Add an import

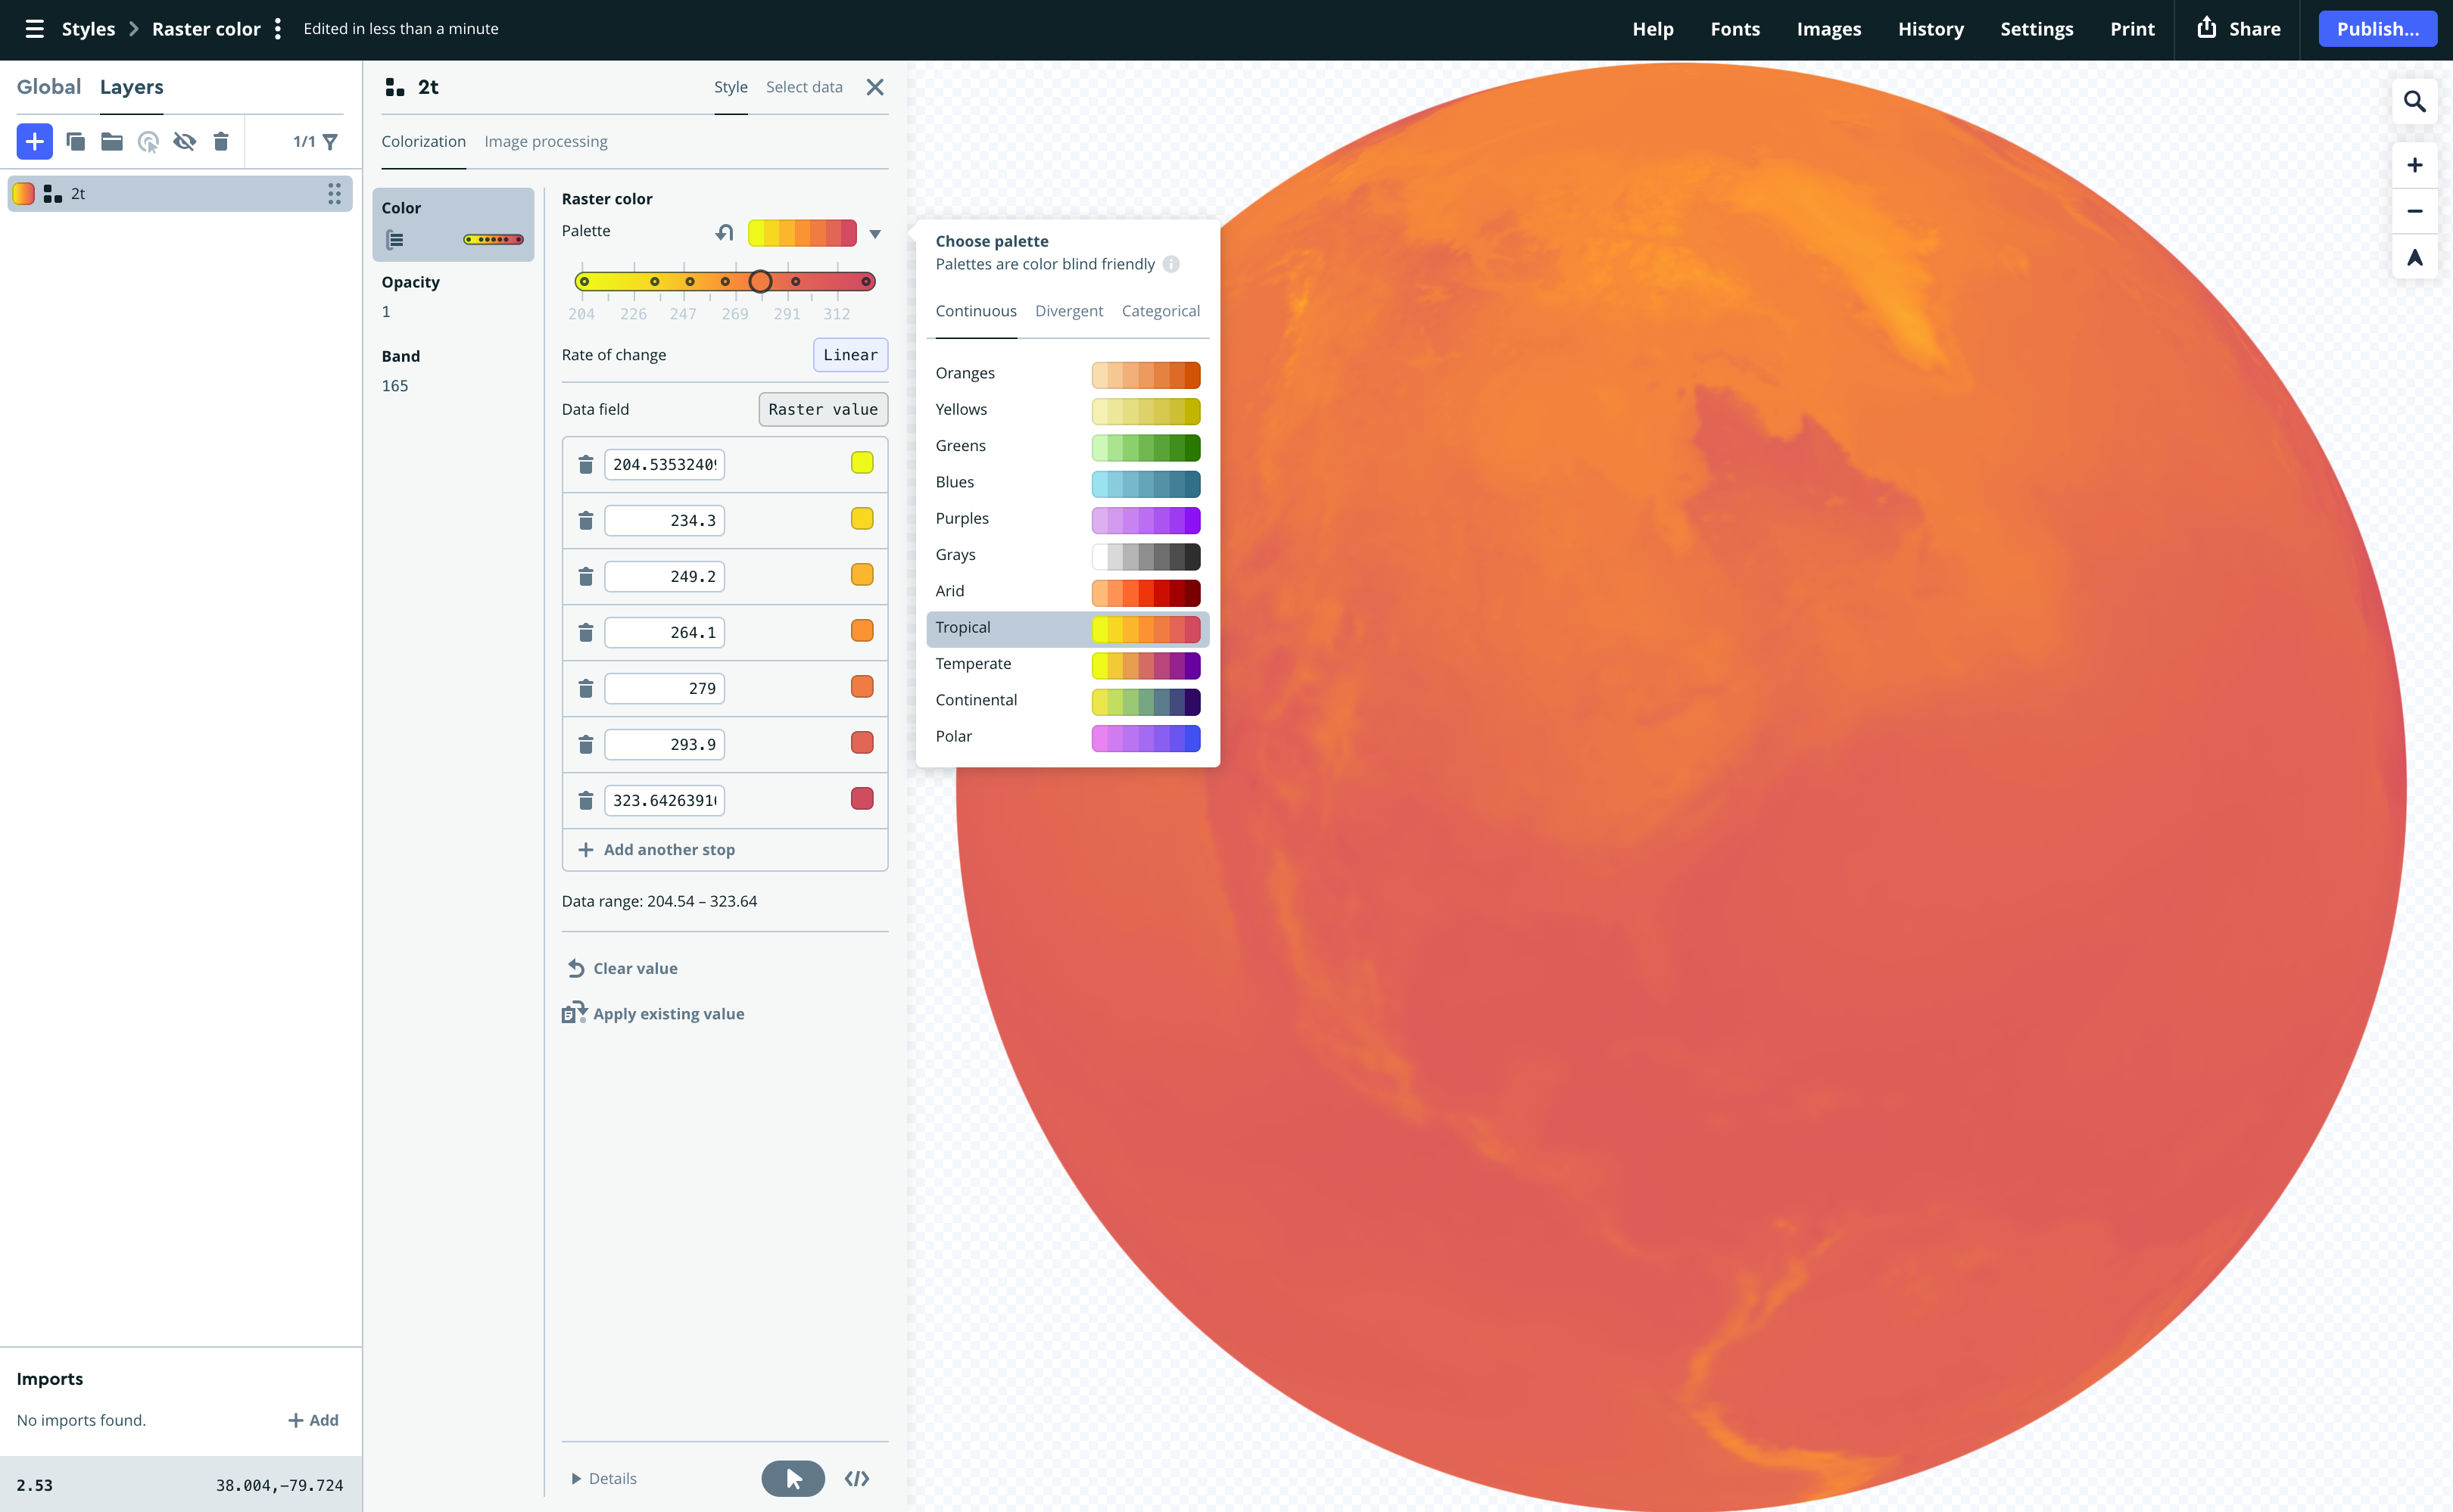(x=313, y=1420)
